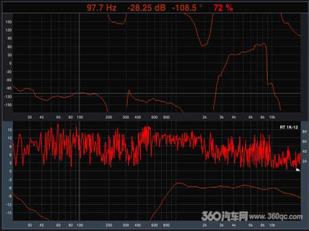The height and width of the screenshot is (231, 309).
Task: Click the 0 label on phase scale
Action: point(10,63)
